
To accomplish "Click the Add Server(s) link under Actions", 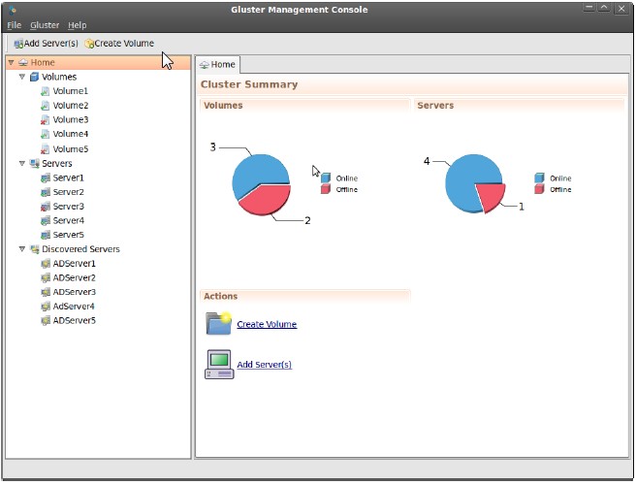I will coord(264,365).
